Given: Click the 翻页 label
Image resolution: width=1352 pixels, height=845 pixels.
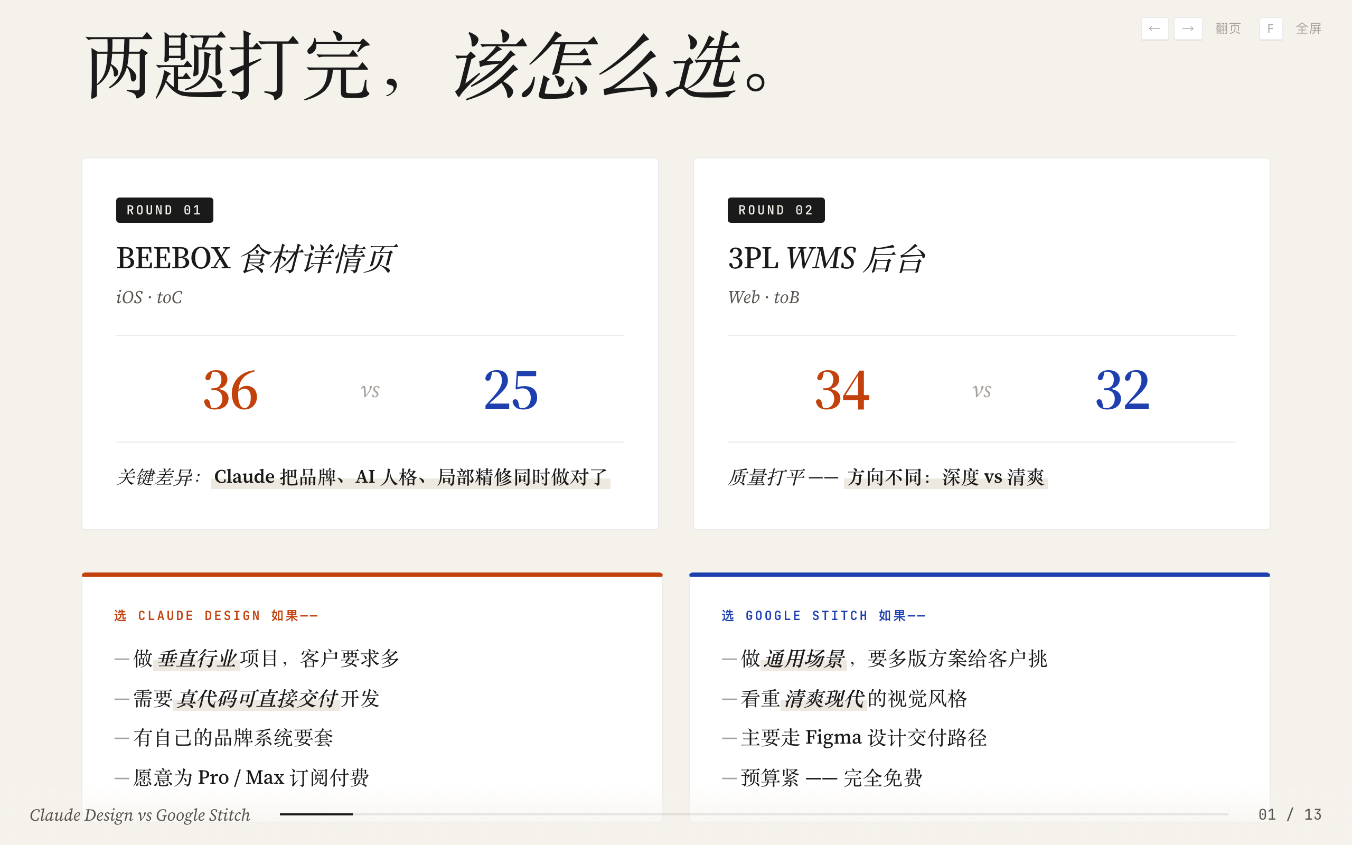Looking at the screenshot, I should pos(1228,29).
